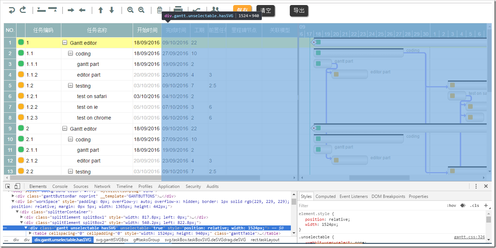Indent task with right arrow icon

pos(71,10)
